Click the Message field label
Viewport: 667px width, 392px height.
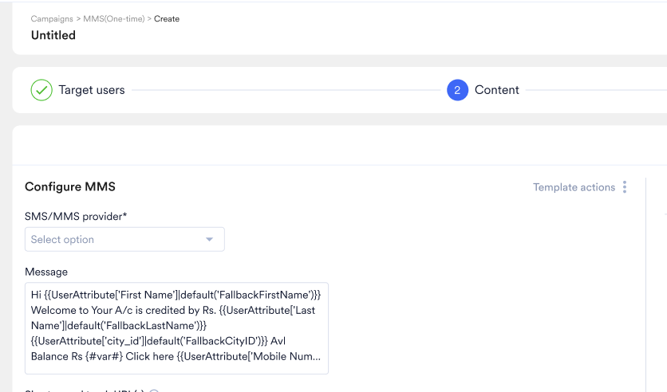(46, 272)
